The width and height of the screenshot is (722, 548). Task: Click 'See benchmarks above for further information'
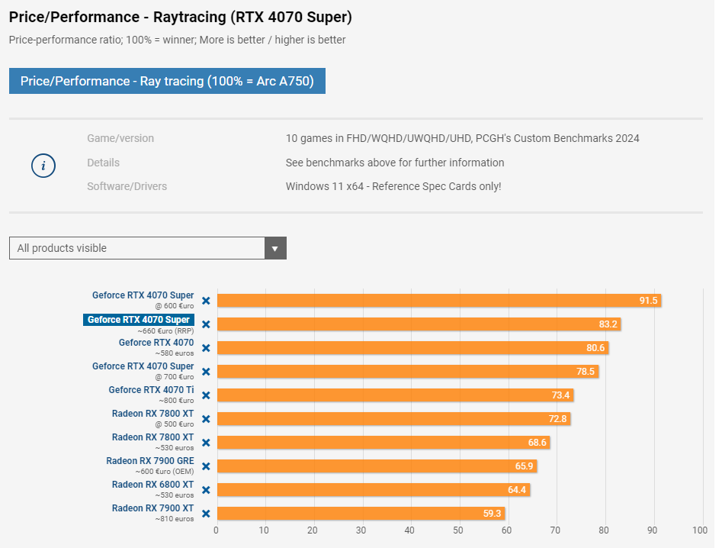[395, 163]
